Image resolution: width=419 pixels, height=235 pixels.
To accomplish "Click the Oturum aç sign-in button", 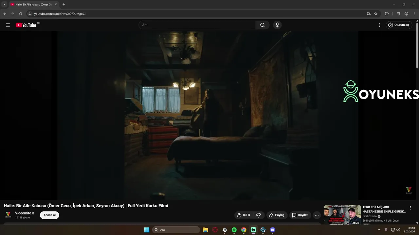I will pos(398,25).
